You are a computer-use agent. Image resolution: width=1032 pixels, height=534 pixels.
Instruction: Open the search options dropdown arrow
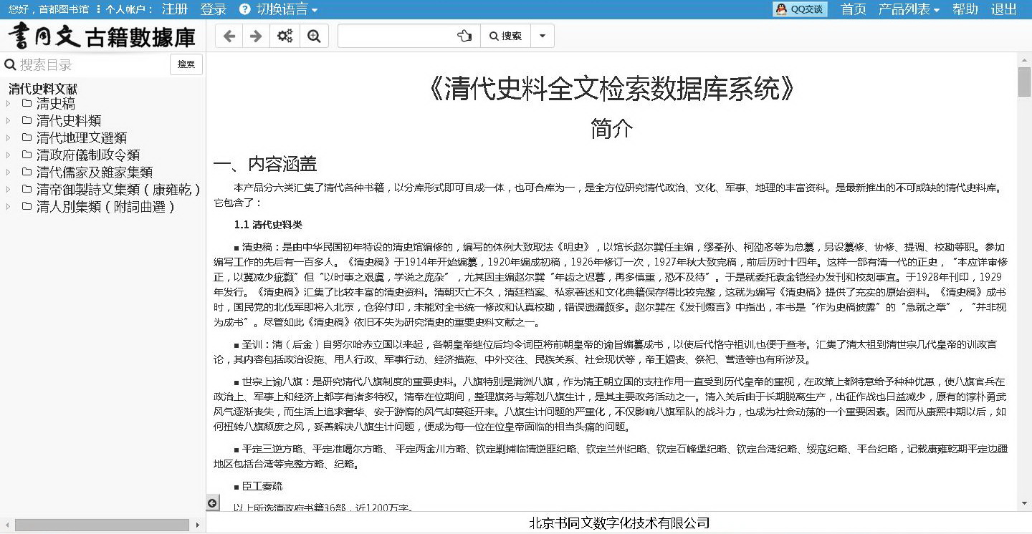coord(542,36)
